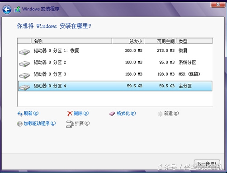Image resolution: width=227 pixels, height=173 pixels.
Task: Click the pink eraser format icon
Action: [x=112, y=114]
